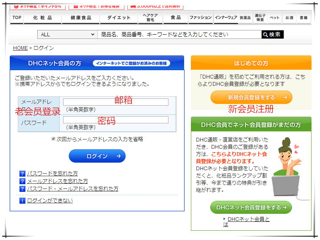Select the 書籍 navigation tab

[303, 18]
